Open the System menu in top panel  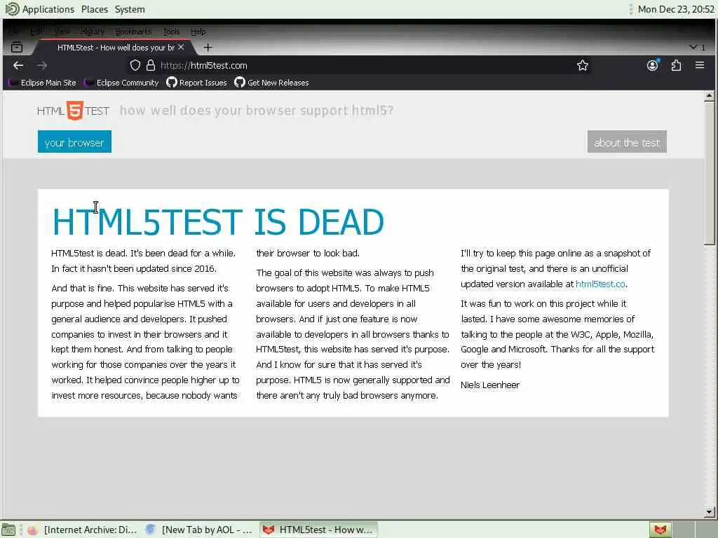coord(130,9)
